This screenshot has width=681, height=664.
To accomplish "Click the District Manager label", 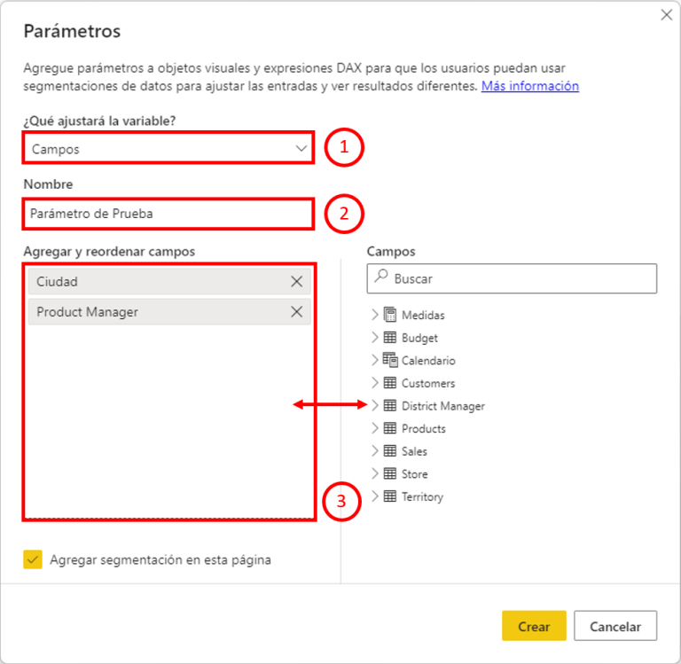I will pos(443,406).
